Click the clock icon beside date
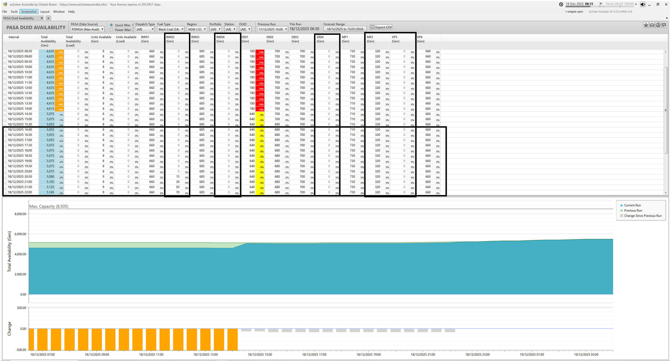This screenshot has width=670, height=361. (x=561, y=4)
